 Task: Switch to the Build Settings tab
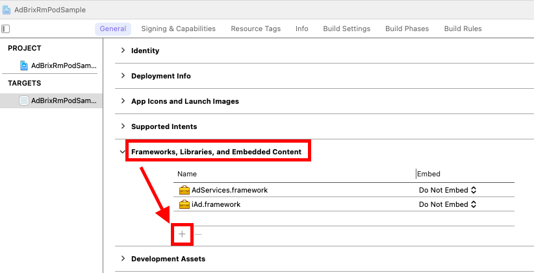click(347, 29)
